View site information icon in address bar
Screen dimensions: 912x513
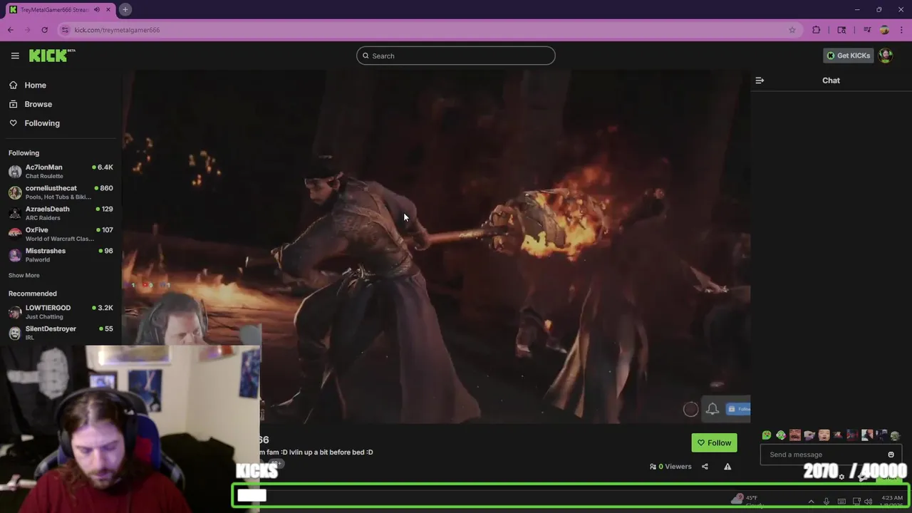pyautogui.click(x=65, y=30)
